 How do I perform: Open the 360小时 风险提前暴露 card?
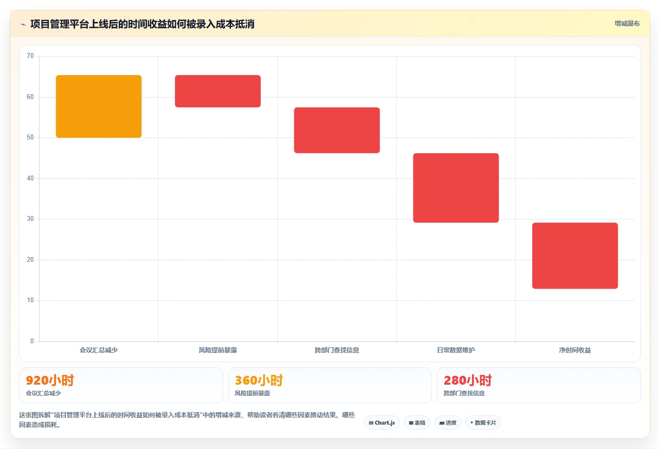click(330, 385)
